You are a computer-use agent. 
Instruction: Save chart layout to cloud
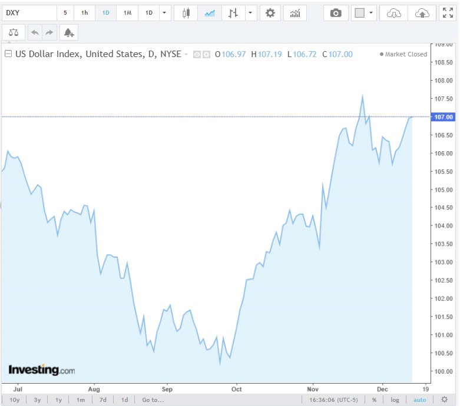422,13
